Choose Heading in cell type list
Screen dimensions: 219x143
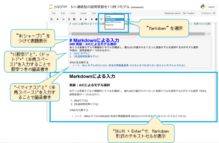pyautogui.click(x=109, y=25)
